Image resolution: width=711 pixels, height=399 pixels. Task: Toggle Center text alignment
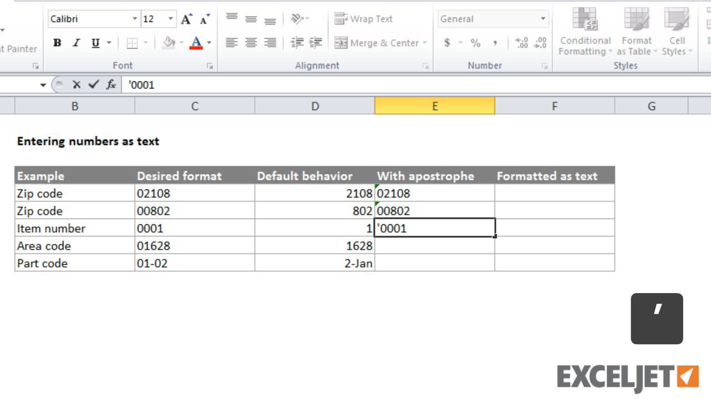[251, 43]
